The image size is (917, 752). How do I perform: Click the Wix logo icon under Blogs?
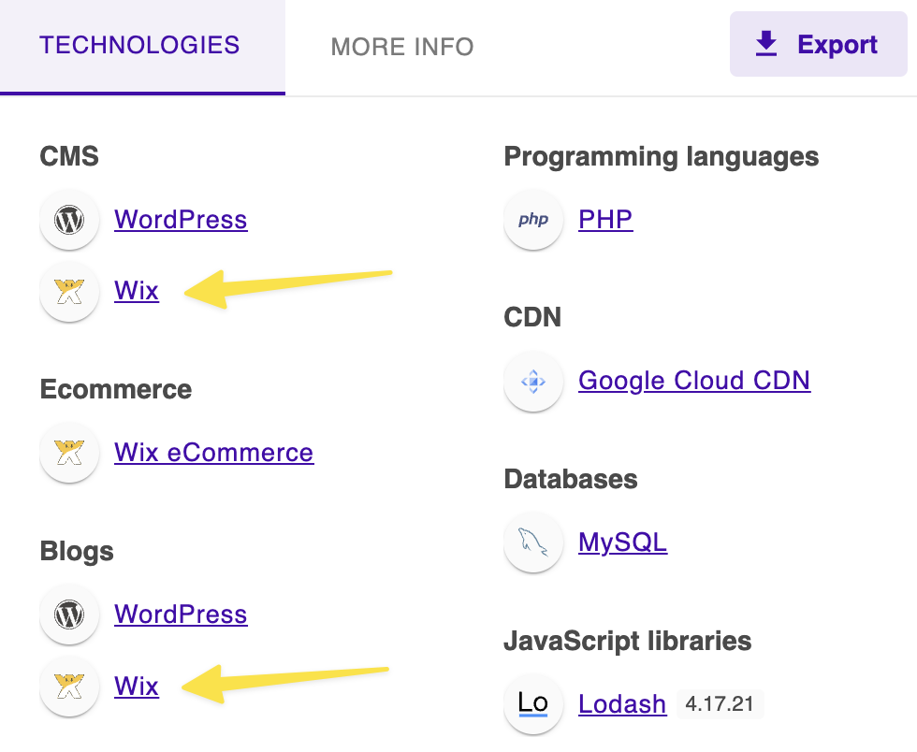(x=69, y=687)
